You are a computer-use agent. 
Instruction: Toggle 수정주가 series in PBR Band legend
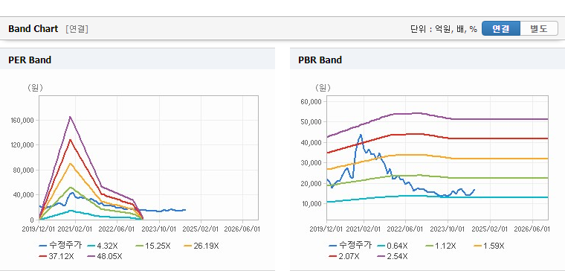(x=350, y=246)
